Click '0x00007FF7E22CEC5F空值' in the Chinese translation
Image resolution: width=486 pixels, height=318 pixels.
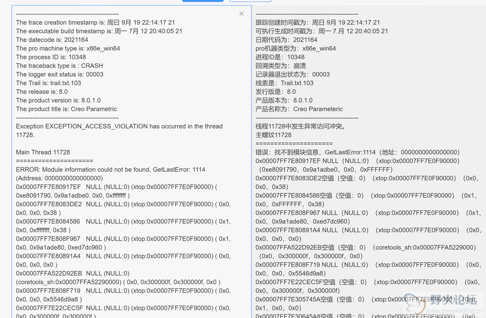click(x=296, y=282)
